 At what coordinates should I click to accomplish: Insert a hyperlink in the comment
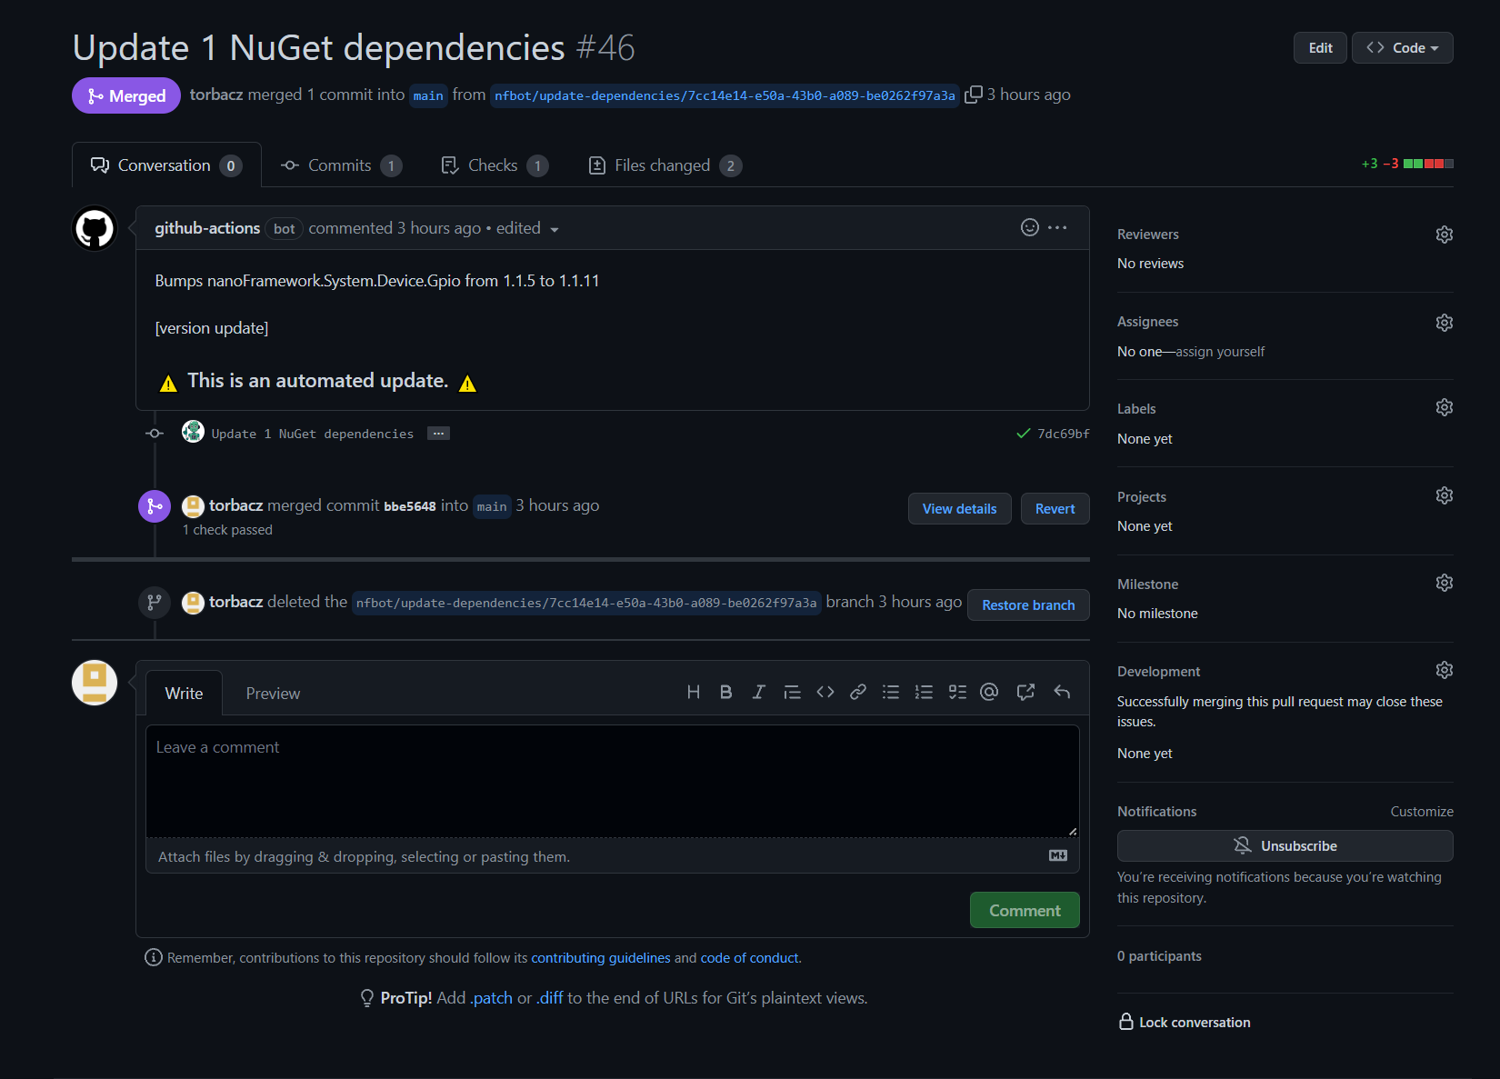857,691
